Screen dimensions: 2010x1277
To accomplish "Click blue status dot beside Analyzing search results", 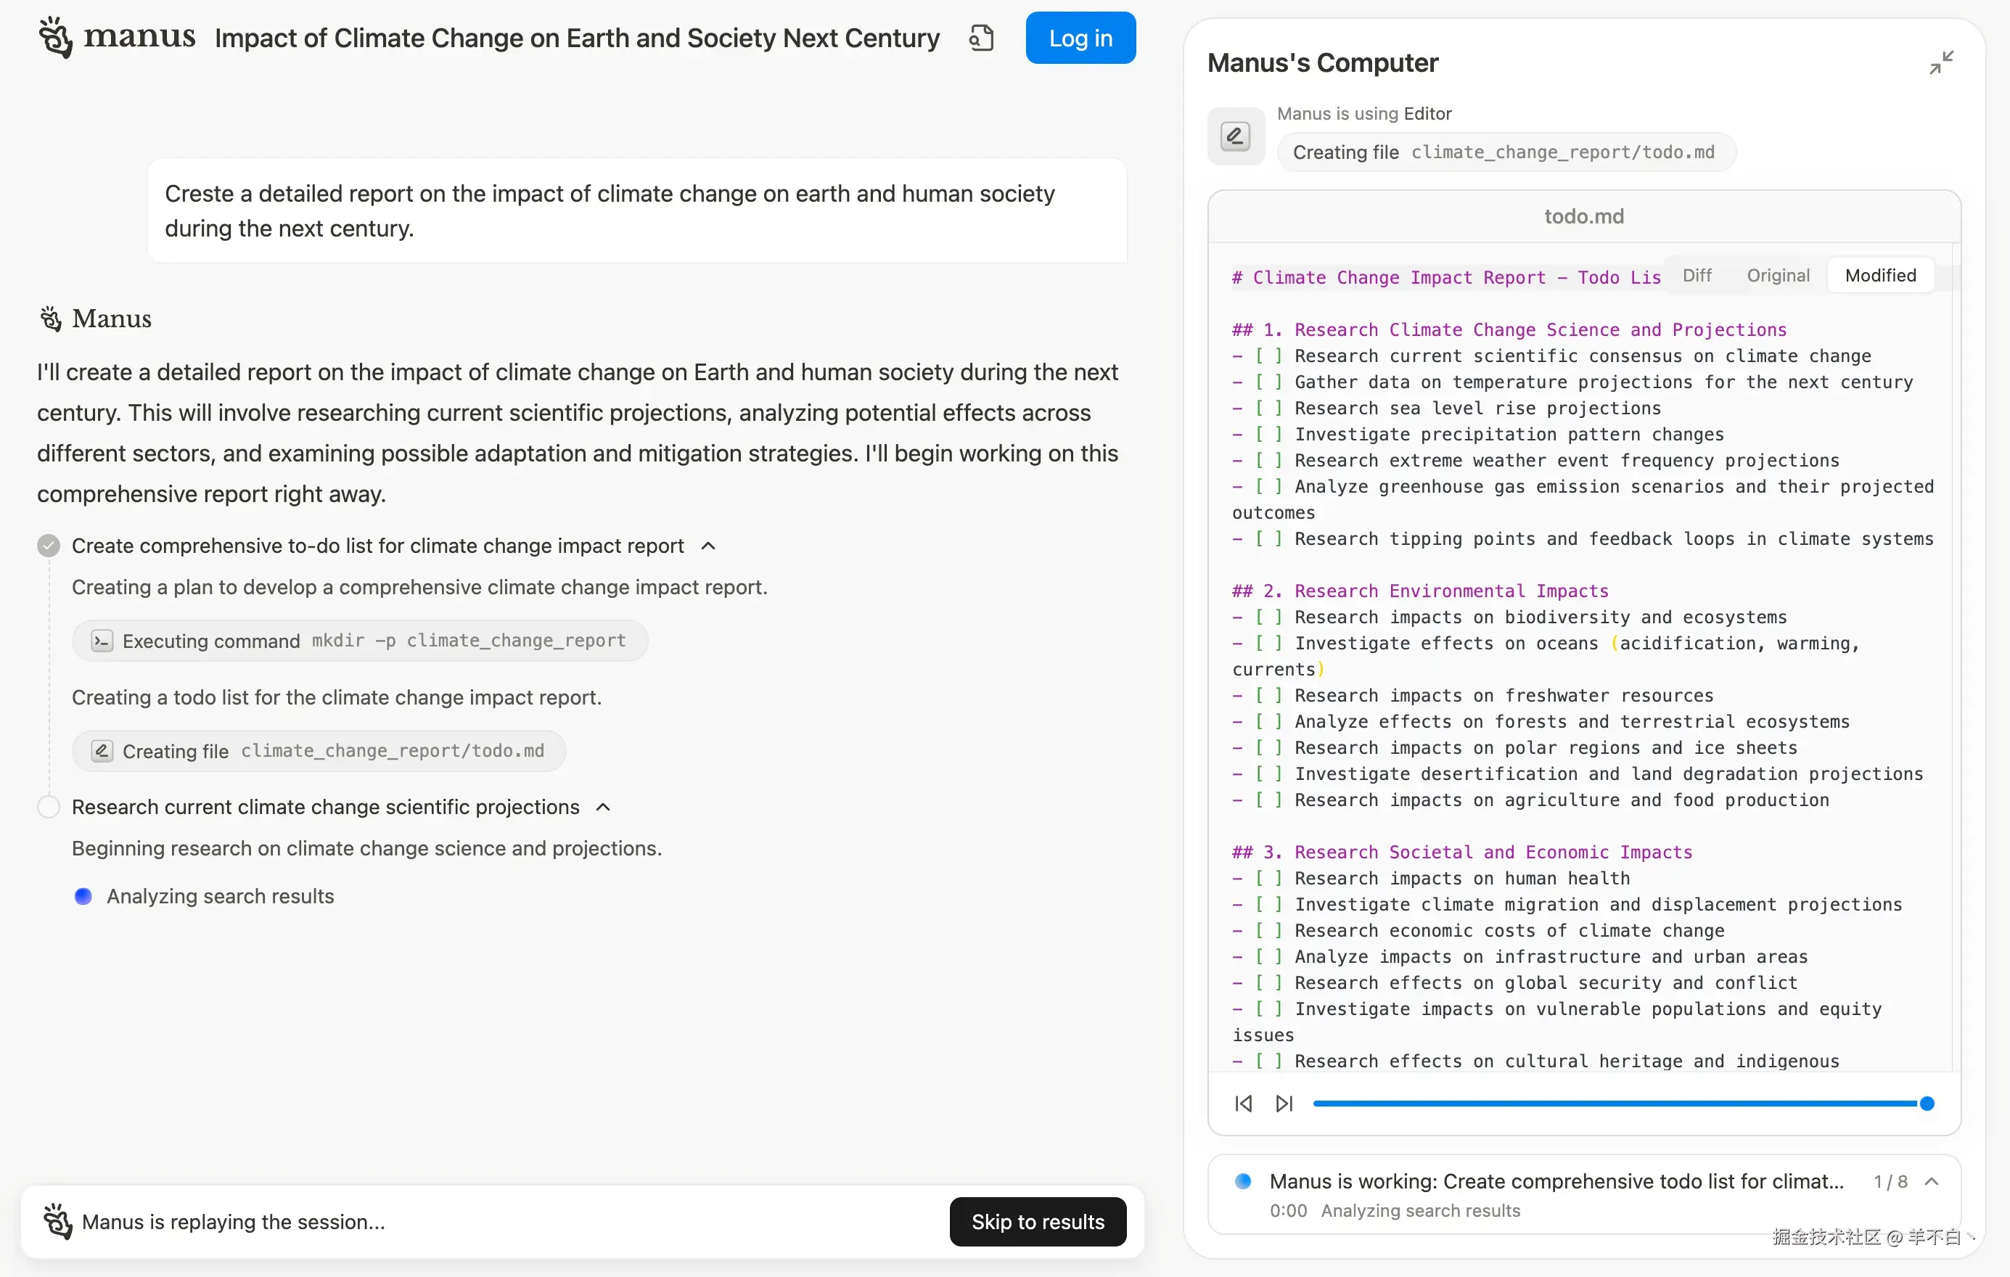I will tap(83, 896).
